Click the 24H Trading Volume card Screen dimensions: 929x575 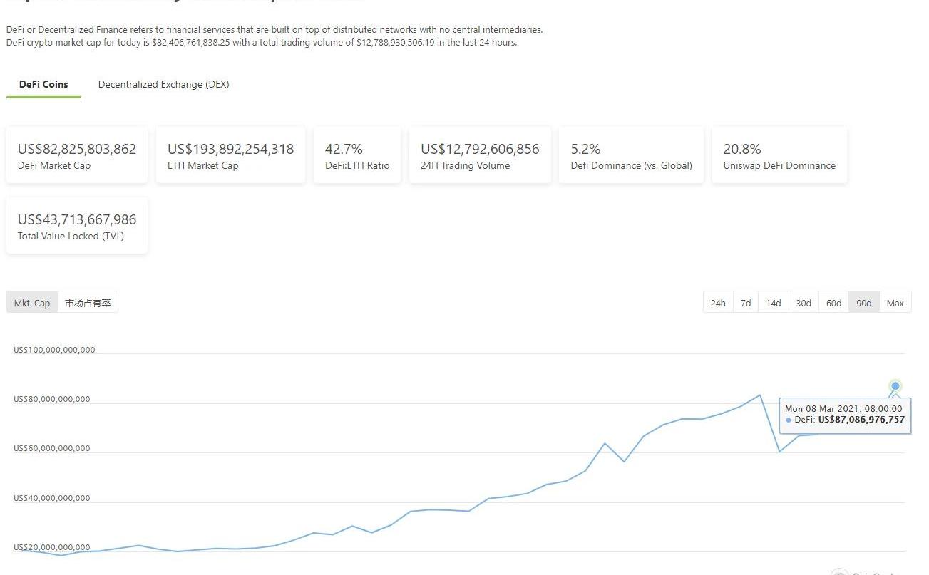pyautogui.click(x=480, y=155)
